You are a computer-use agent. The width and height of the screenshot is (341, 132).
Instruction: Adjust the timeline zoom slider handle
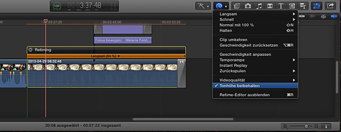pyautogui.click(x=307, y=126)
